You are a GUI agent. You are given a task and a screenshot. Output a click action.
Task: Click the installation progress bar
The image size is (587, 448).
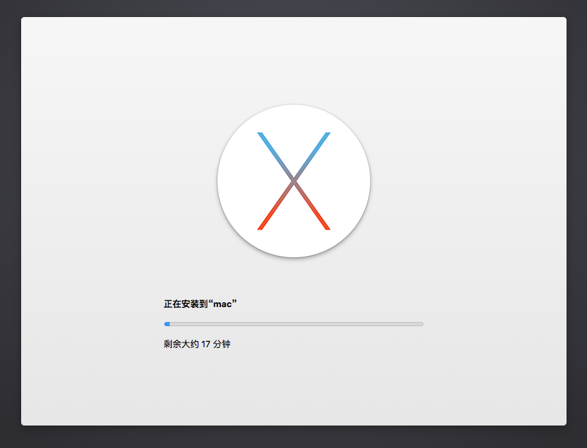(x=294, y=324)
